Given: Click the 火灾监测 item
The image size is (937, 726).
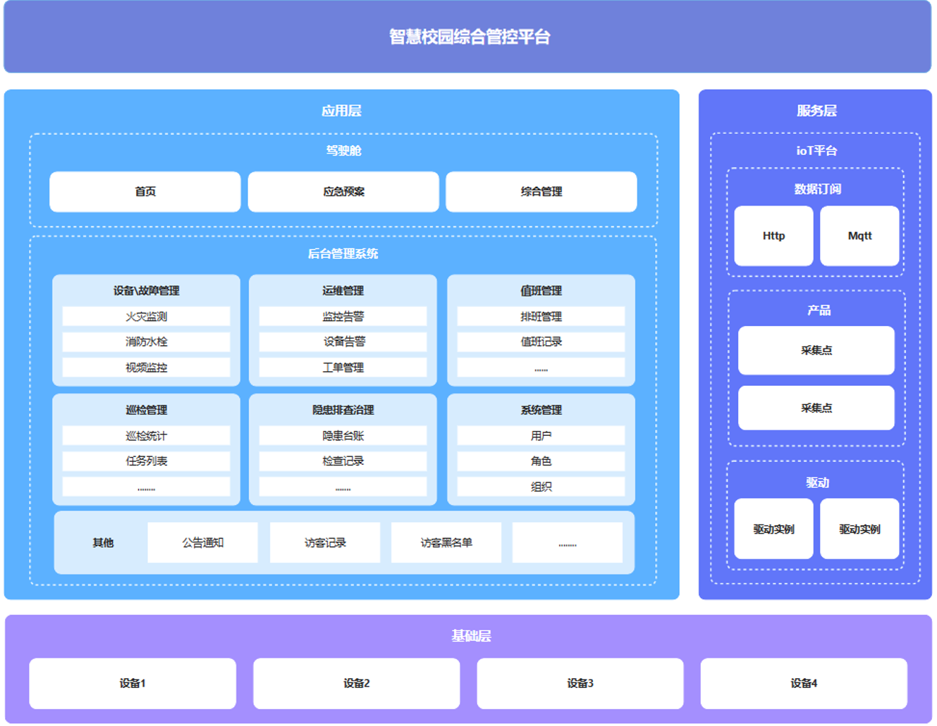Looking at the screenshot, I should click(146, 317).
